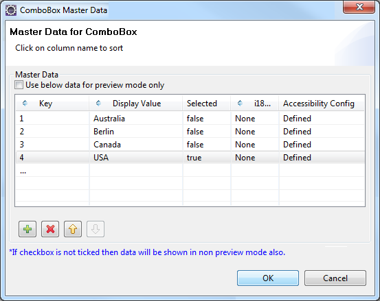Click the Key column sort arrow icon

coord(25,104)
